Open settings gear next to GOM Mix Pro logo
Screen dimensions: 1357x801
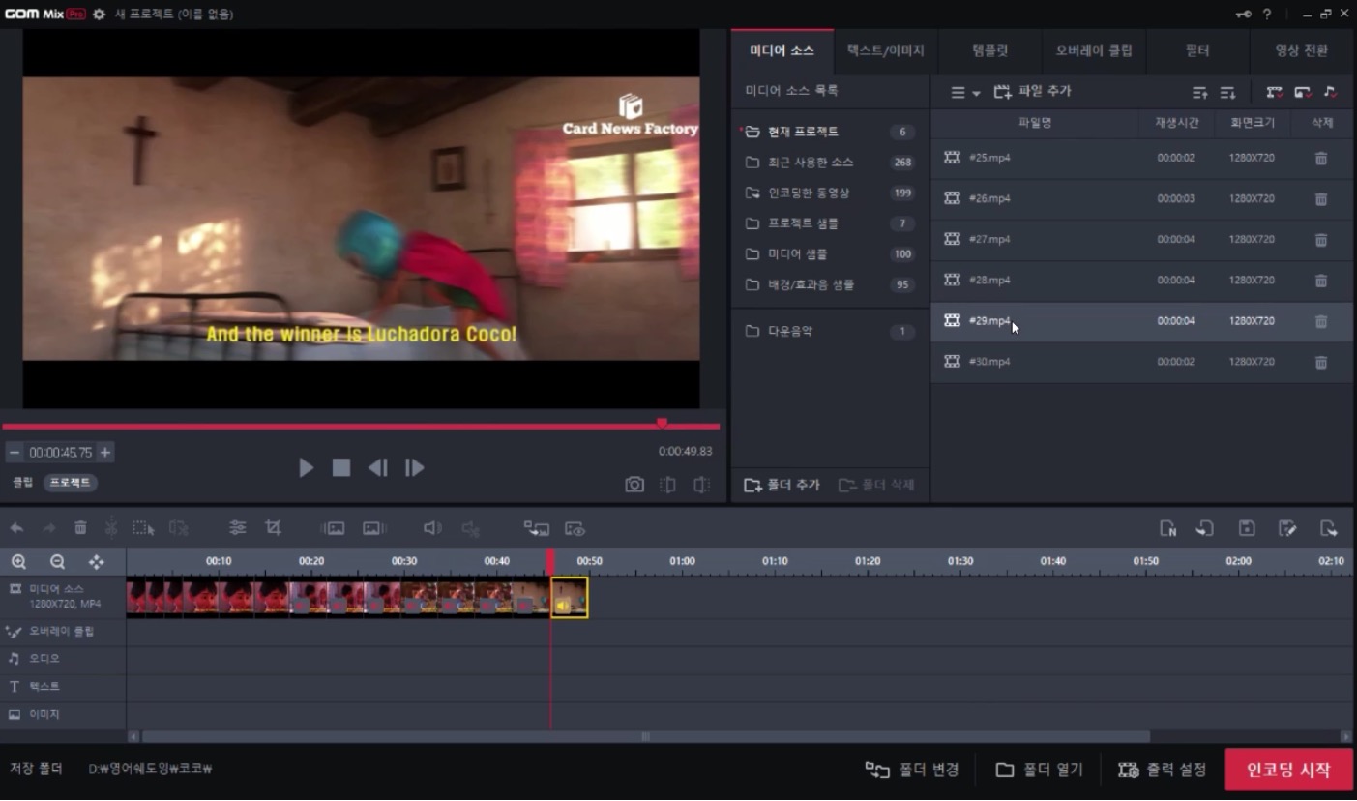point(99,15)
